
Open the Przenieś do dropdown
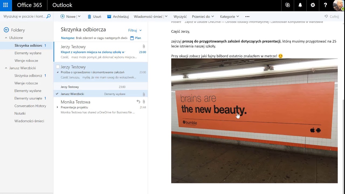click(213, 16)
